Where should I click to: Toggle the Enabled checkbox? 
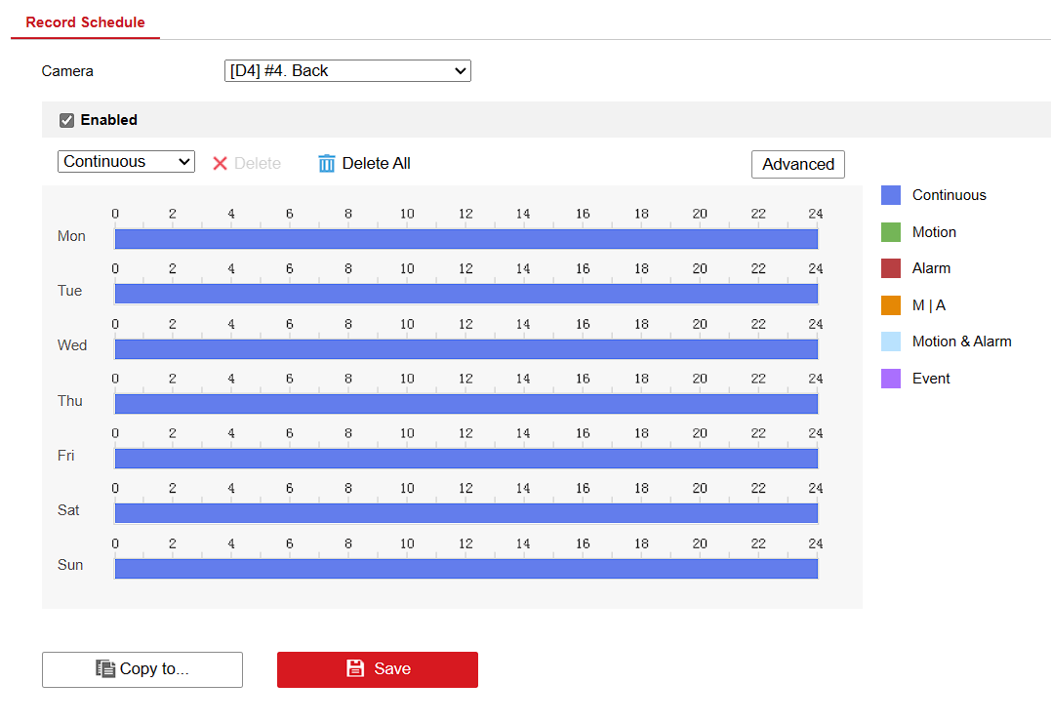[67, 120]
